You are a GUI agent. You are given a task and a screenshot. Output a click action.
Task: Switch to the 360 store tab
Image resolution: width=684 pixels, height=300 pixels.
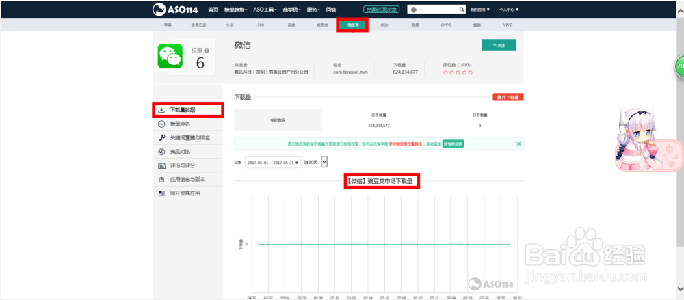261,25
